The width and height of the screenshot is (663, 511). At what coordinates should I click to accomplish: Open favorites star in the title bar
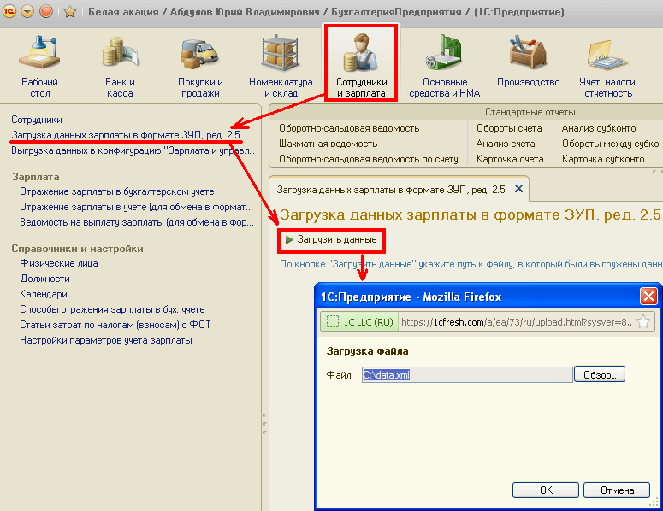[x=70, y=11]
